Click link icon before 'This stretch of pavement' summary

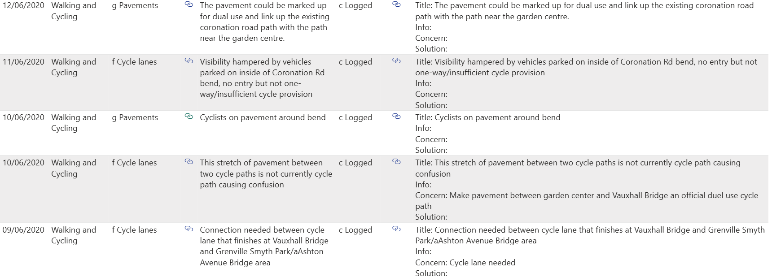point(189,162)
